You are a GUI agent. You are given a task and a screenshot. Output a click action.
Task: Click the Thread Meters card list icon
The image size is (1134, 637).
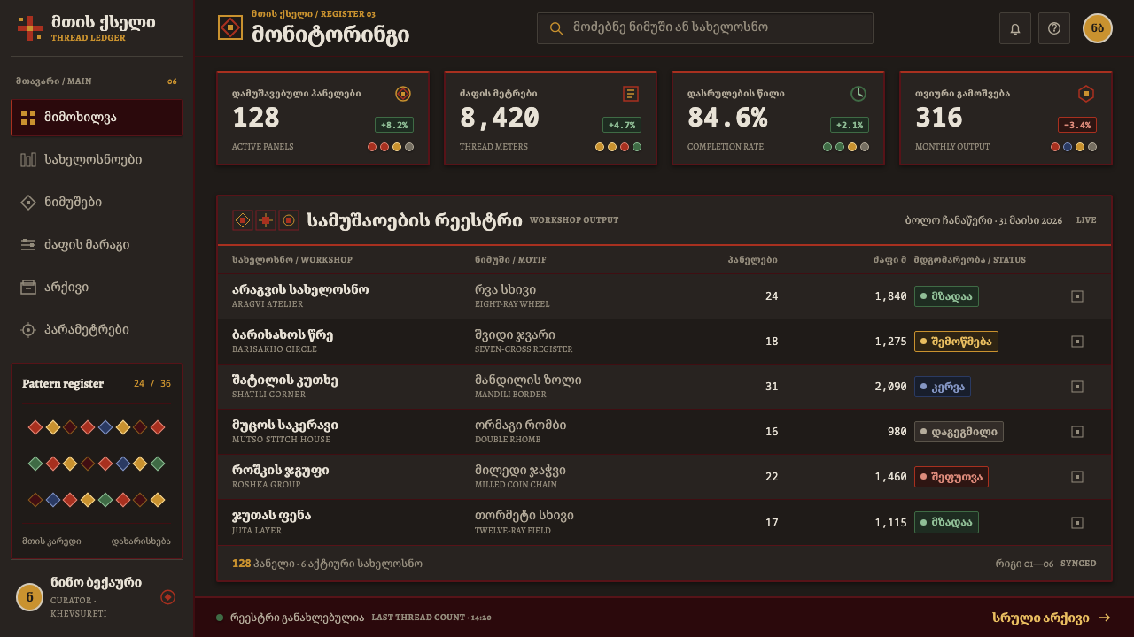coord(631,94)
